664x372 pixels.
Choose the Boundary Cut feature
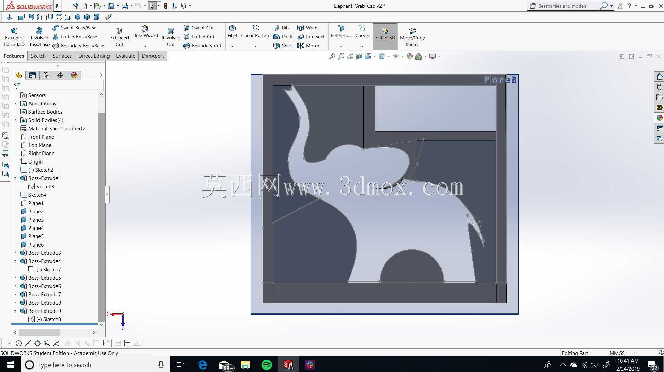click(202, 46)
